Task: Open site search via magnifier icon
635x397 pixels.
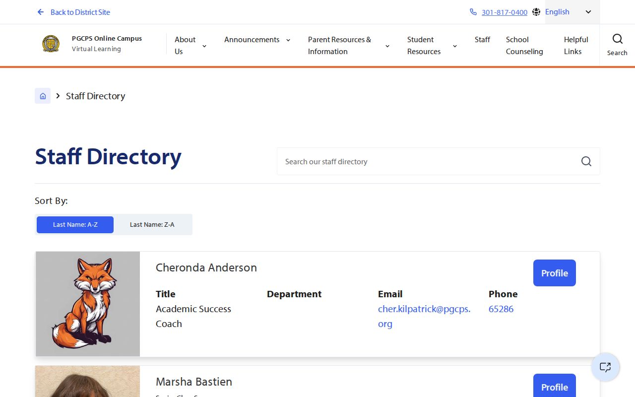Action: 617,40
